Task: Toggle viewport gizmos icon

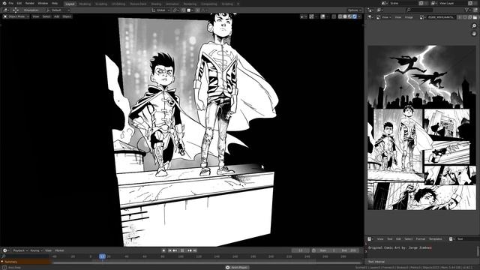Action: 311,16
